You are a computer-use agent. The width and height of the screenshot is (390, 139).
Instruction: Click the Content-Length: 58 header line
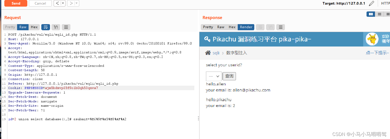(x=27, y=70)
